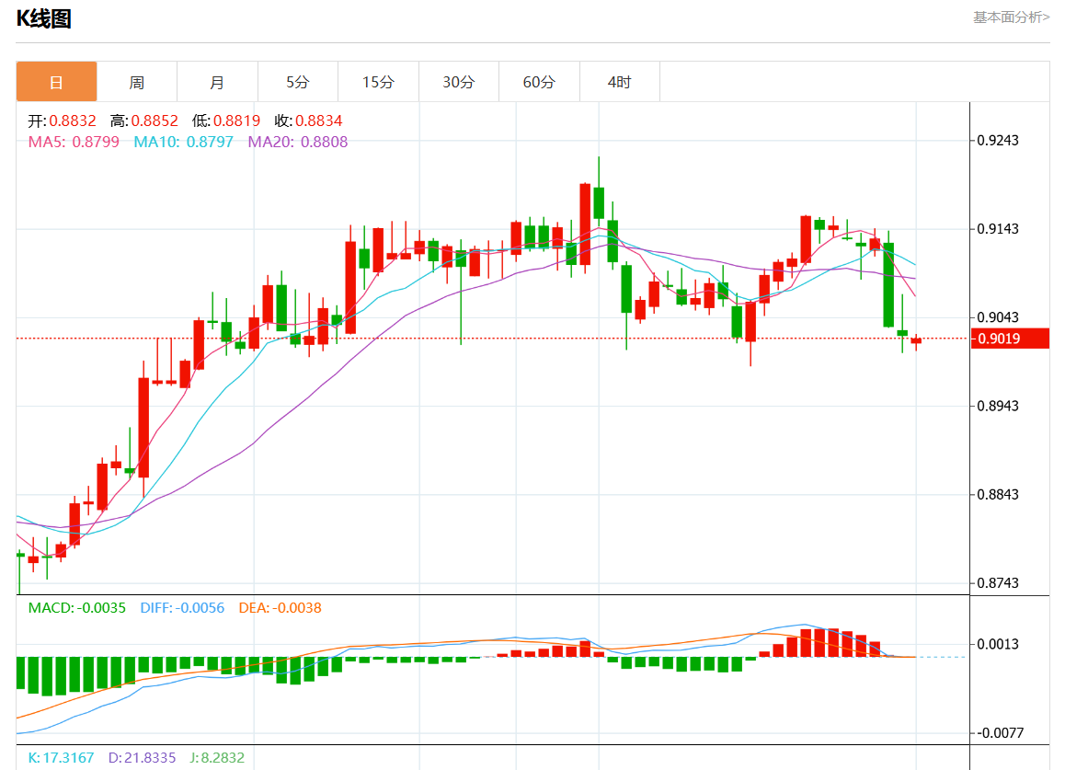1065x770 pixels.
Task: Click the 0.8743 price axis label
Action: pyautogui.click(x=998, y=583)
